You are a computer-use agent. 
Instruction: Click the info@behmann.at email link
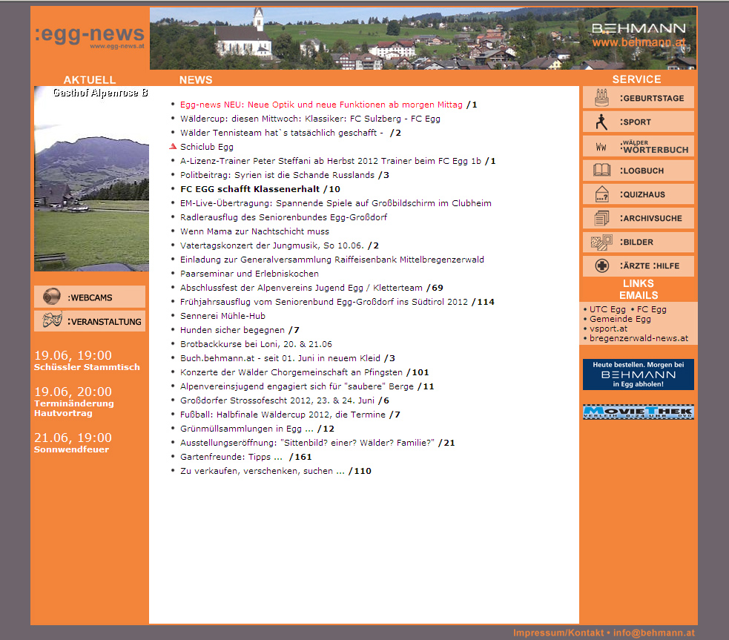click(x=653, y=633)
